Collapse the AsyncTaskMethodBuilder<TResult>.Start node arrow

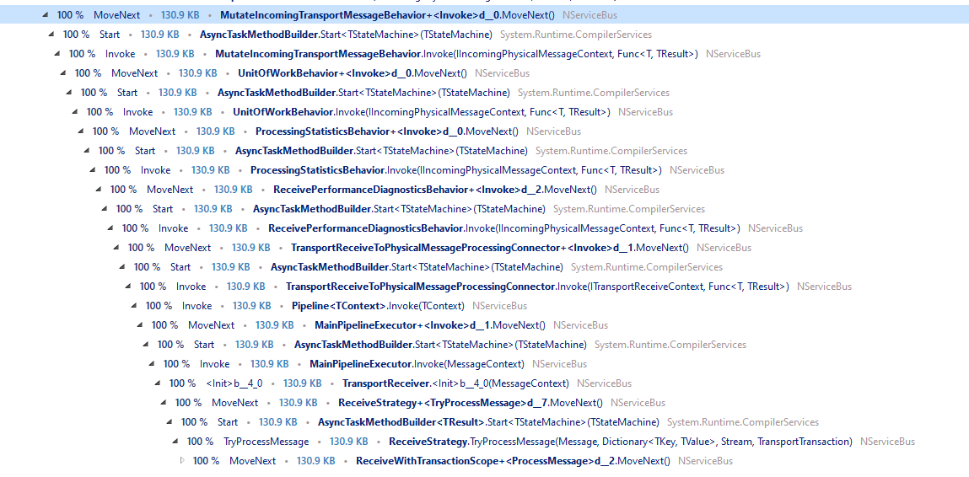point(169,422)
